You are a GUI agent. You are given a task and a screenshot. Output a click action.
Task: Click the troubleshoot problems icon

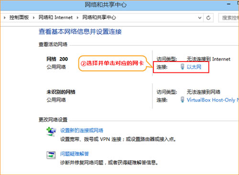(51, 155)
